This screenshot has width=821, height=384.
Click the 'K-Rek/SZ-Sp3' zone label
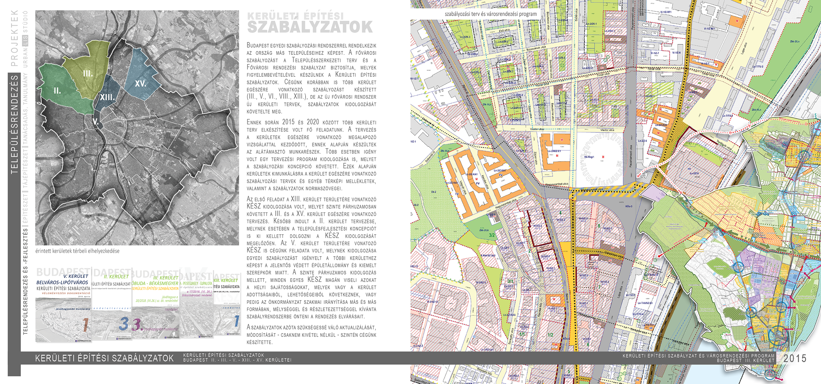point(488,256)
